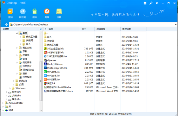
Task: Select the WPS表格.lnk file icon
Action: [x=45, y=72]
